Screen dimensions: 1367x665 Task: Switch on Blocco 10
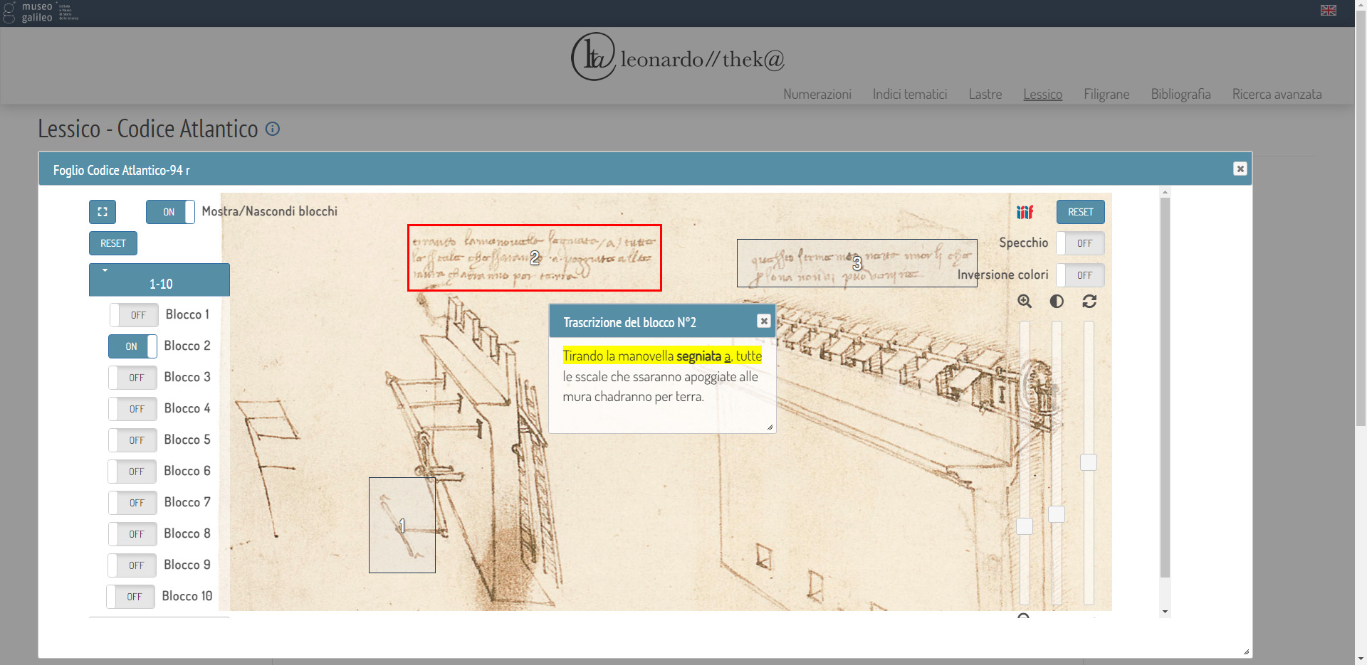tap(130, 597)
